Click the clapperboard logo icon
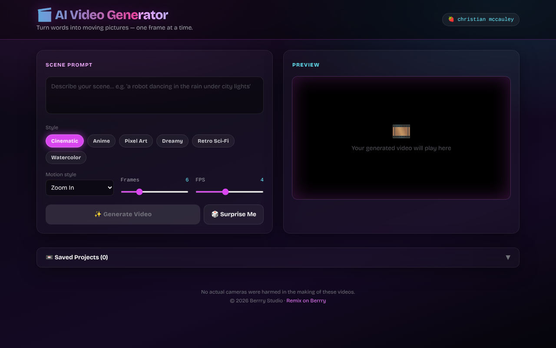Viewport: 556px width, 348px height. (x=44, y=15)
